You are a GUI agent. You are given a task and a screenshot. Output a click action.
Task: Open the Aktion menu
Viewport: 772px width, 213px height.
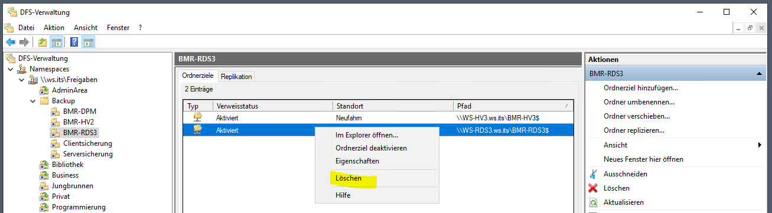pos(54,28)
